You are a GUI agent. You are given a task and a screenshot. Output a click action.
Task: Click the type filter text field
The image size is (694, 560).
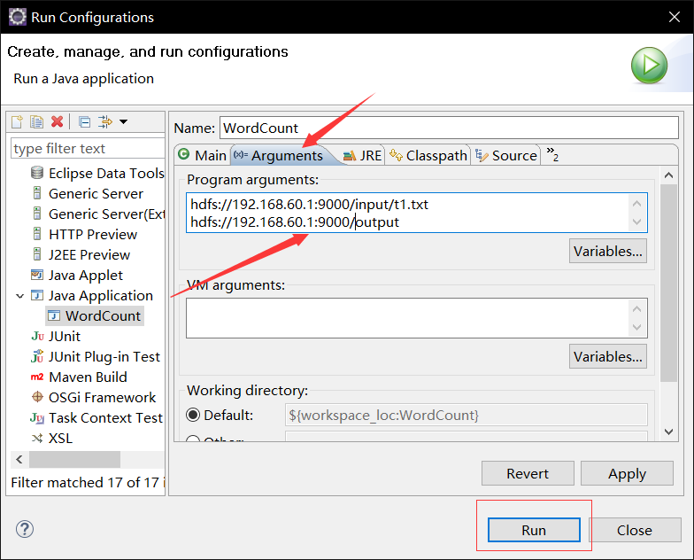pyautogui.click(x=87, y=148)
